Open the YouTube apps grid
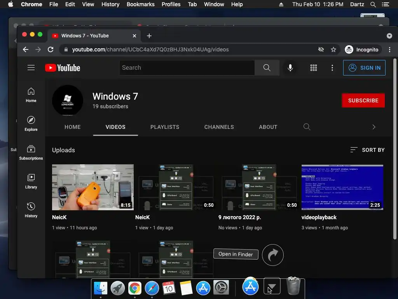This screenshot has height=299, width=398. 314,68
